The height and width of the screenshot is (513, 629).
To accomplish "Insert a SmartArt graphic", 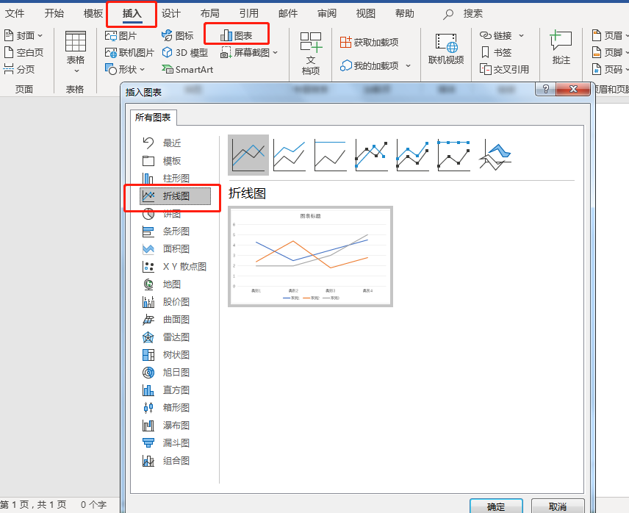I will pyautogui.click(x=187, y=69).
